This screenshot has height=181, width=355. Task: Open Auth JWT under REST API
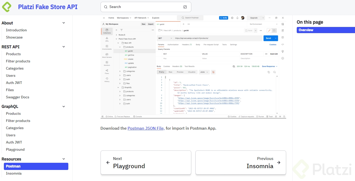coord(14,83)
